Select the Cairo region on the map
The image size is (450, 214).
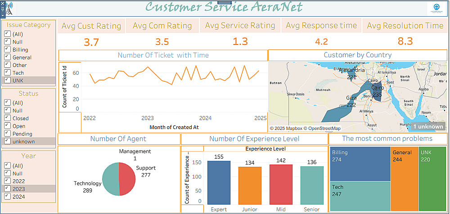377,92
